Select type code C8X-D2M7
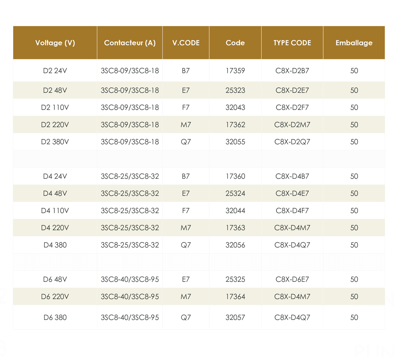The width and height of the screenshot is (394, 357). [292, 125]
